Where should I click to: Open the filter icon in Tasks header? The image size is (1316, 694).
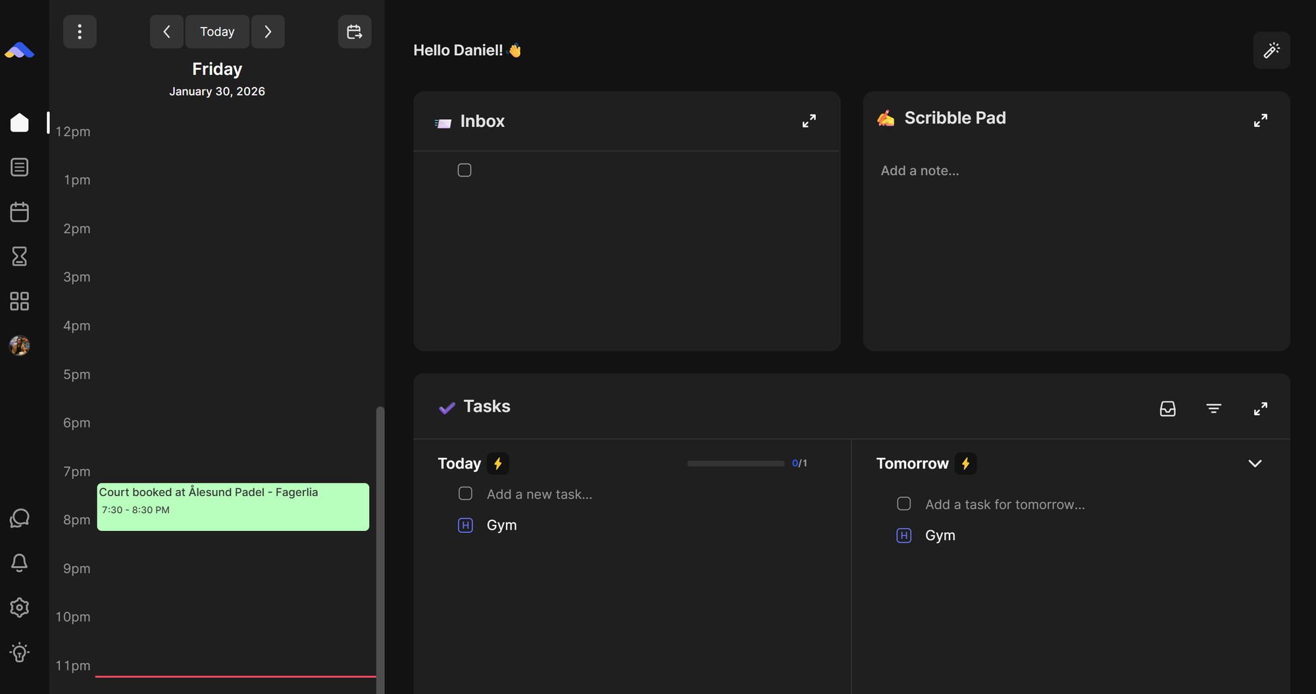(x=1213, y=409)
